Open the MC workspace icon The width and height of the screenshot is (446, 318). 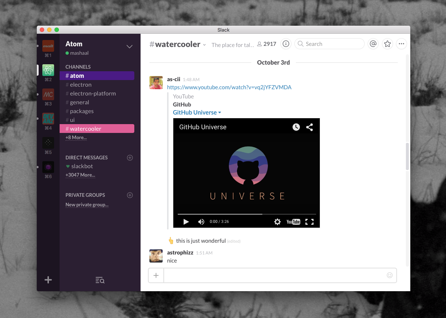click(48, 94)
